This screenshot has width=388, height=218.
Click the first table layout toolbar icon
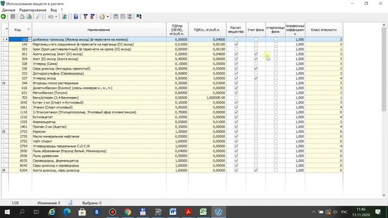[x=116, y=16]
